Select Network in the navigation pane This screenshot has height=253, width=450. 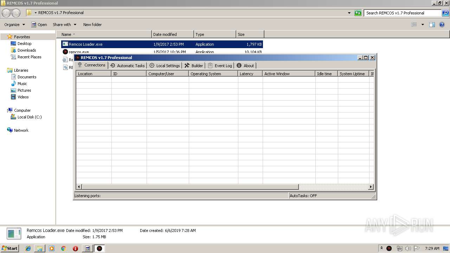click(x=21, y=130)
